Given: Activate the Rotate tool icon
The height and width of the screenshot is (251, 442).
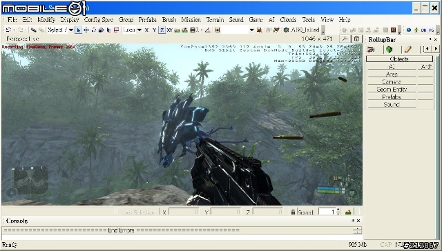Looking at the screenshot, I should click(x=94, y=30).
